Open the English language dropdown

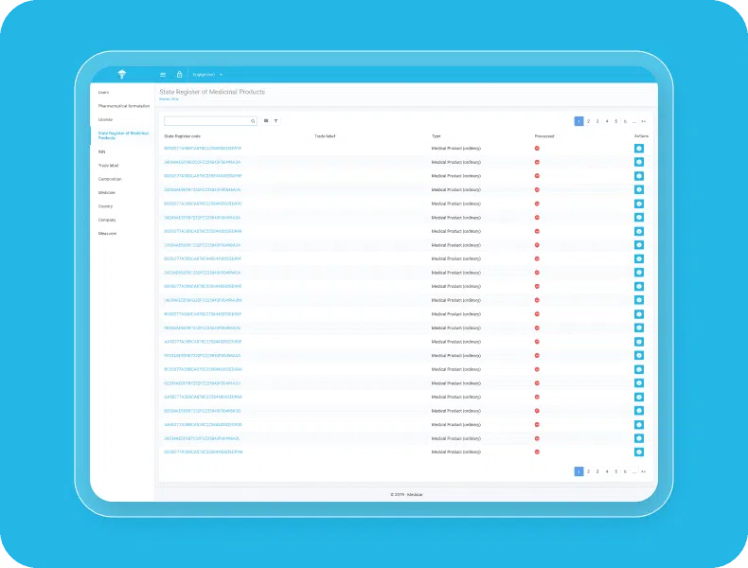click(x=207, y=75)
